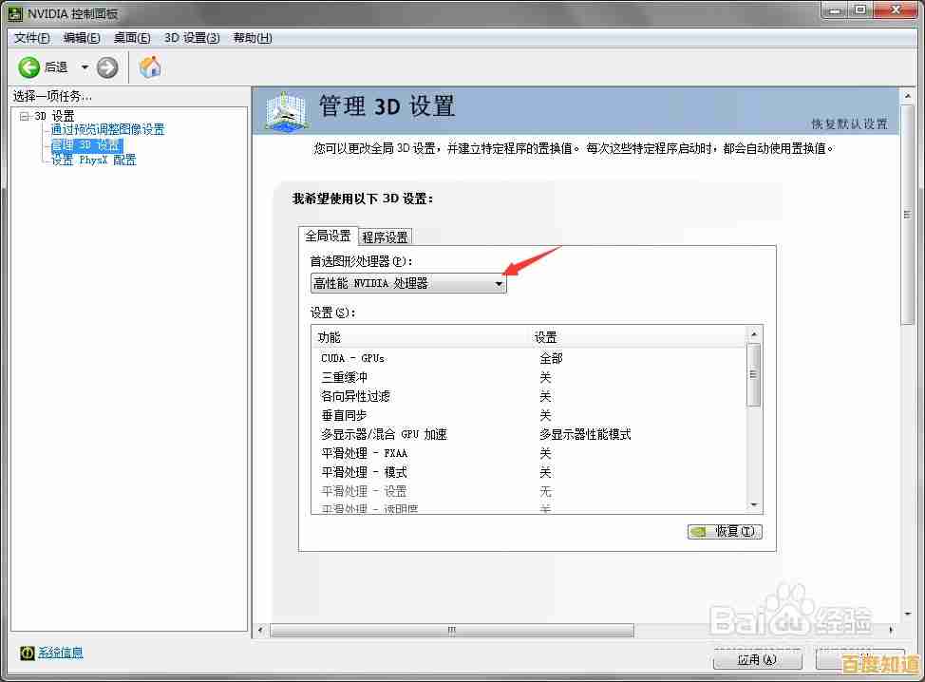
Task: Open the dropdown arrow next to the back button
Action: tap(84, 67)
